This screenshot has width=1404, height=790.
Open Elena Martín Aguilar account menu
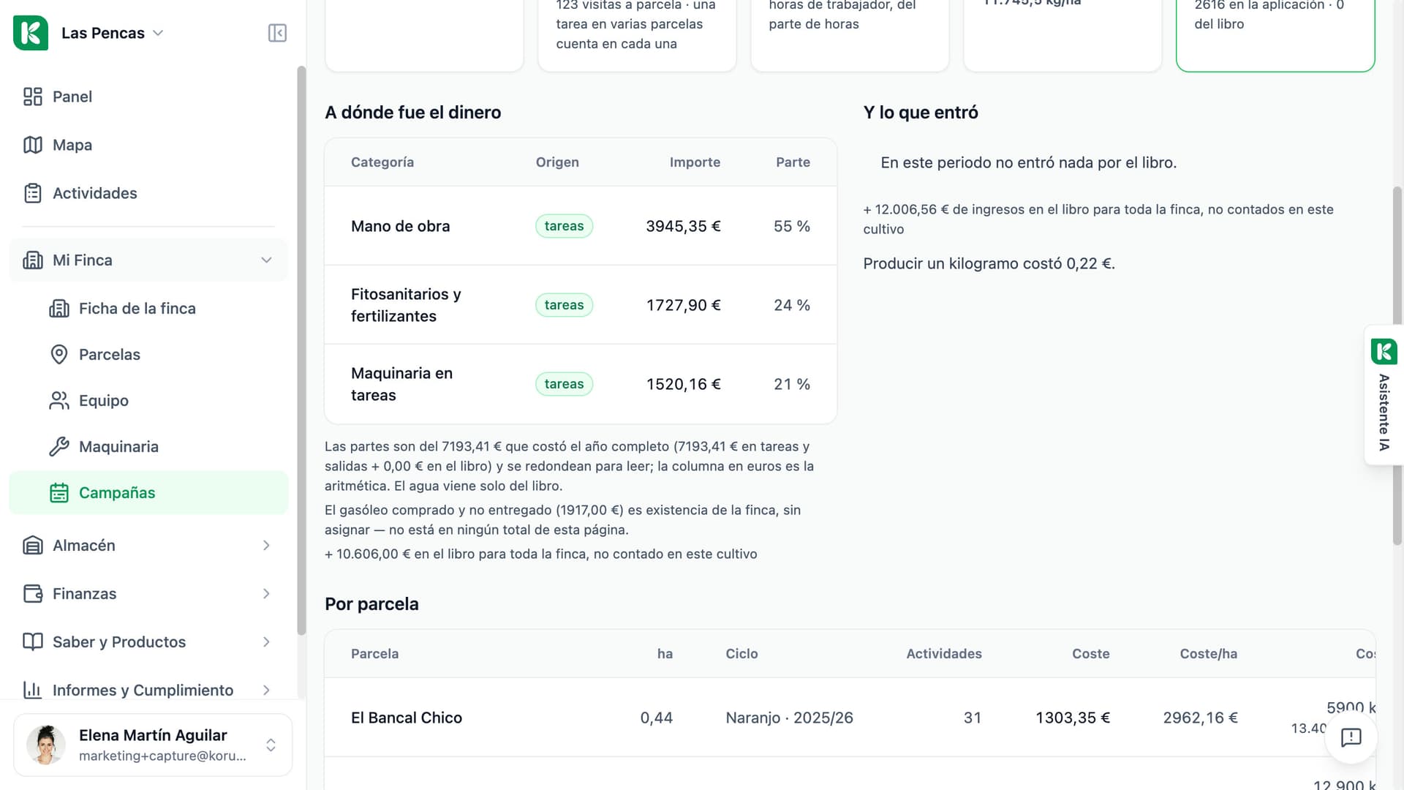153,745
